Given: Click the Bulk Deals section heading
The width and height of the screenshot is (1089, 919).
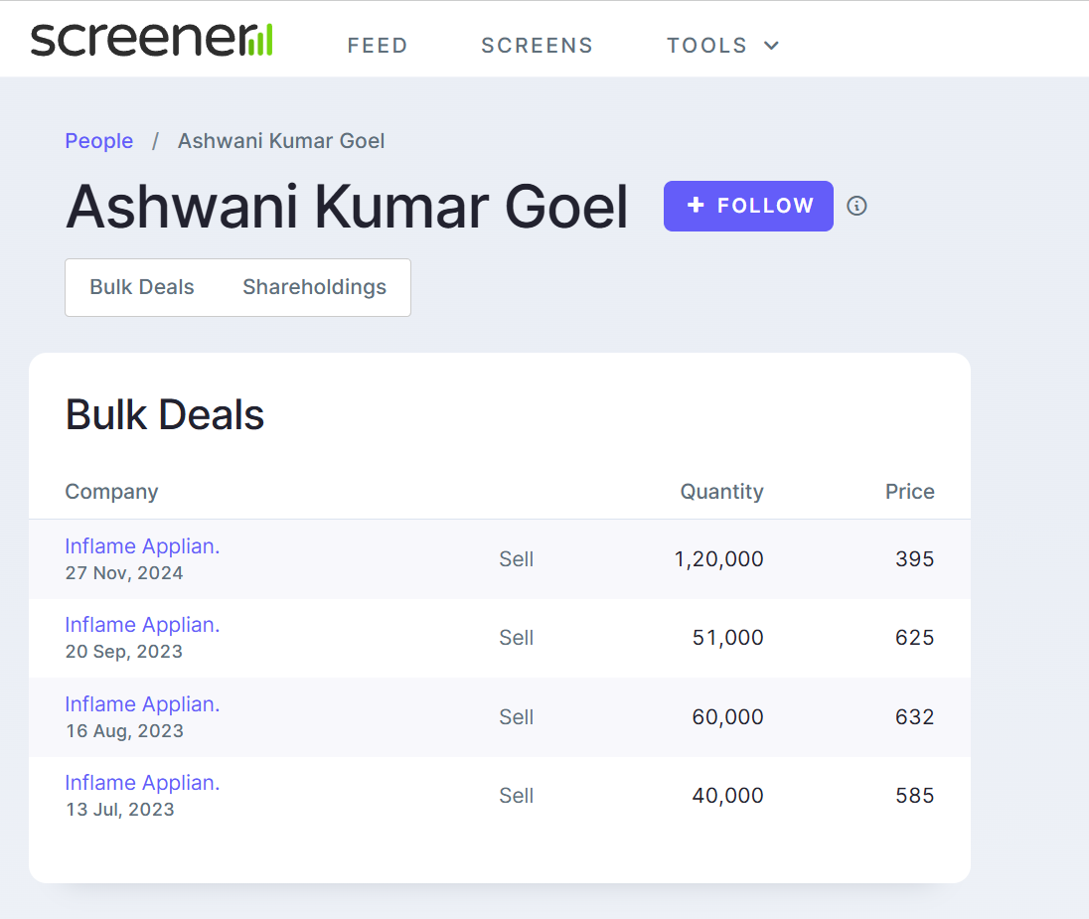Looking at the screenshot, I should click(165, 415).
